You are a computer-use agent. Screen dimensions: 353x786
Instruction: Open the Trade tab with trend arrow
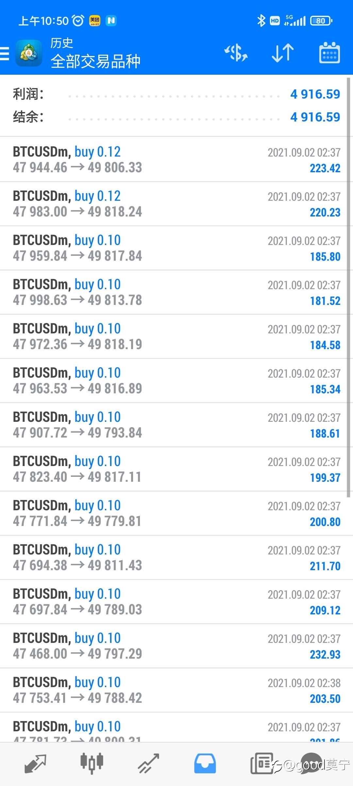[148, 764]
